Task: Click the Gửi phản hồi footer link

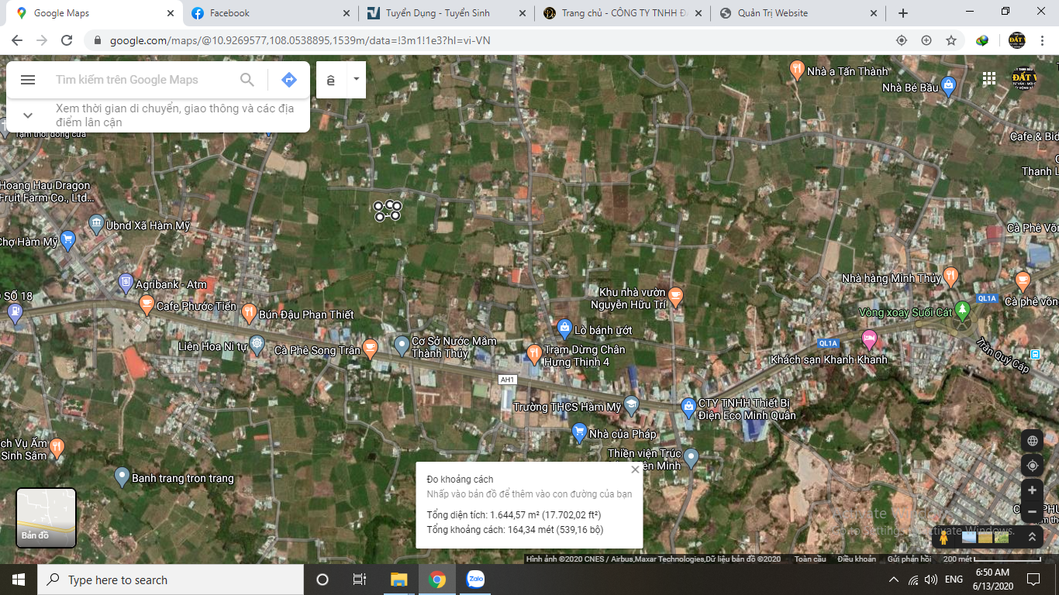Action: 909,559
